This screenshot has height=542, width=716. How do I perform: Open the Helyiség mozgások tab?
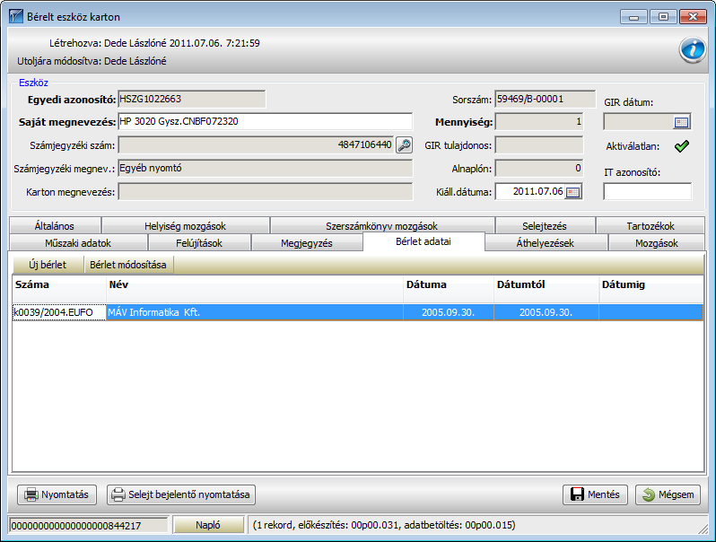pyautogui.click(x=186, y=225)
